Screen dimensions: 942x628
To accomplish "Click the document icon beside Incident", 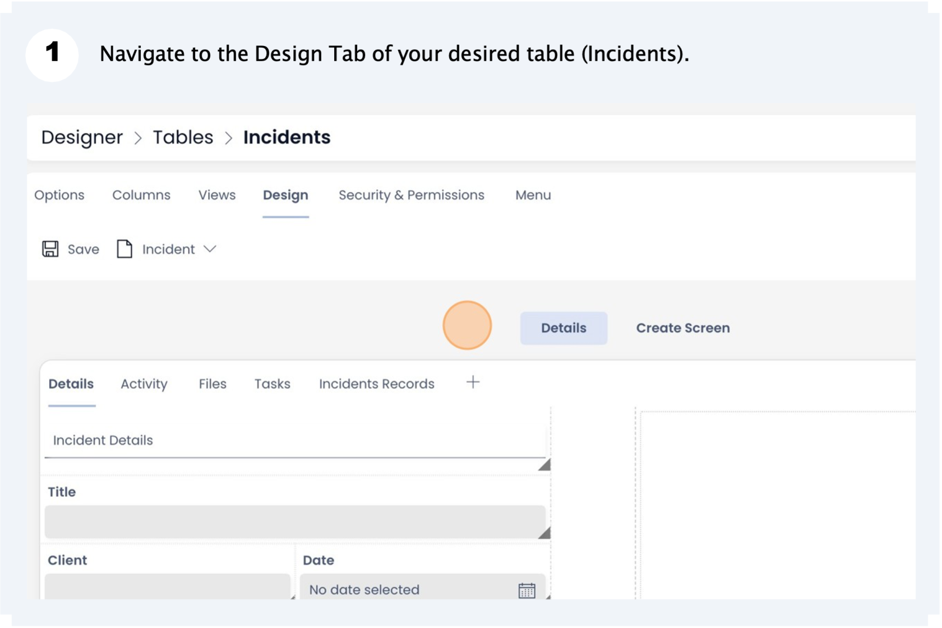I will pyautogui.click(x=124, y=249).
